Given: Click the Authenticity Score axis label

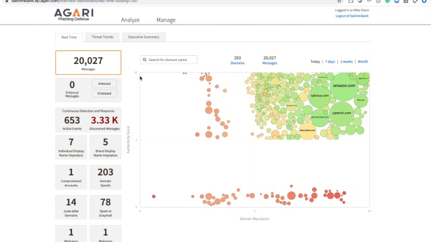Looking at the screenshot, I should (128, 140).
